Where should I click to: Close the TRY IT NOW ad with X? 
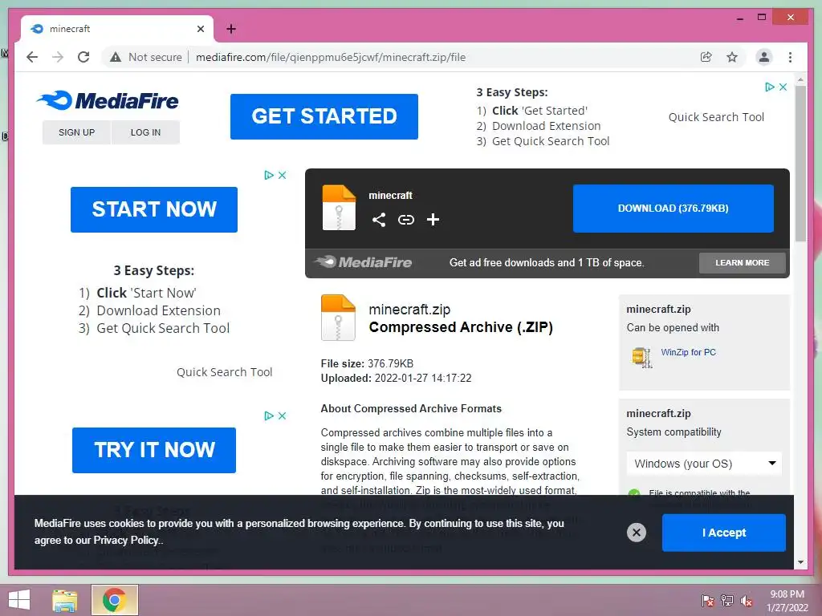pyautogui.click(x=282, y=416)
